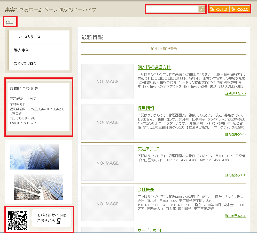Select 導入事例 in the sidebar menu
Image resolution: width=257 pixels, height=233 pixels.
click(22, 50)
